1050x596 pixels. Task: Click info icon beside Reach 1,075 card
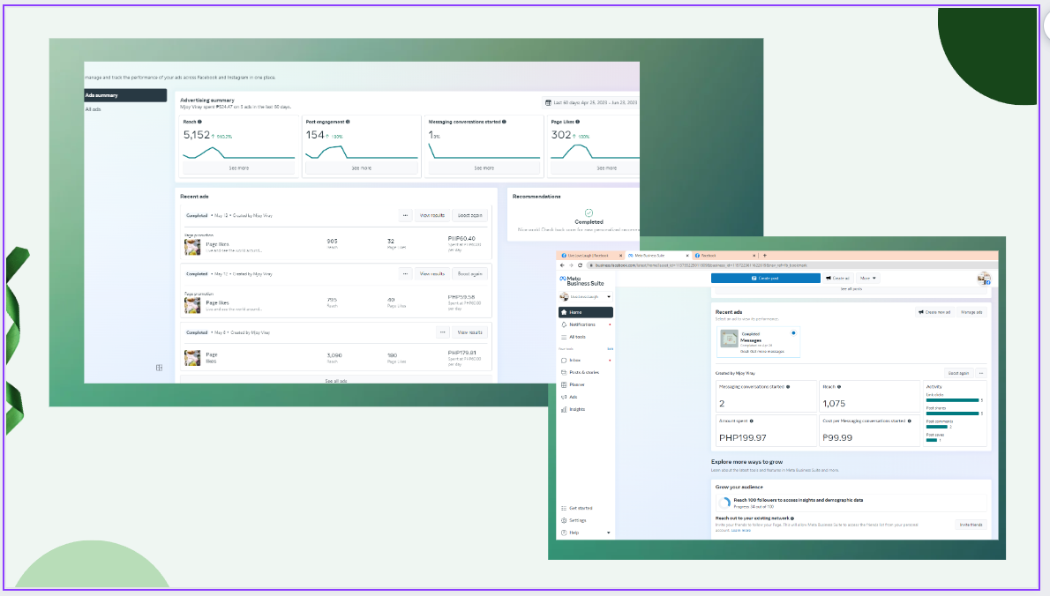point(839,387)
